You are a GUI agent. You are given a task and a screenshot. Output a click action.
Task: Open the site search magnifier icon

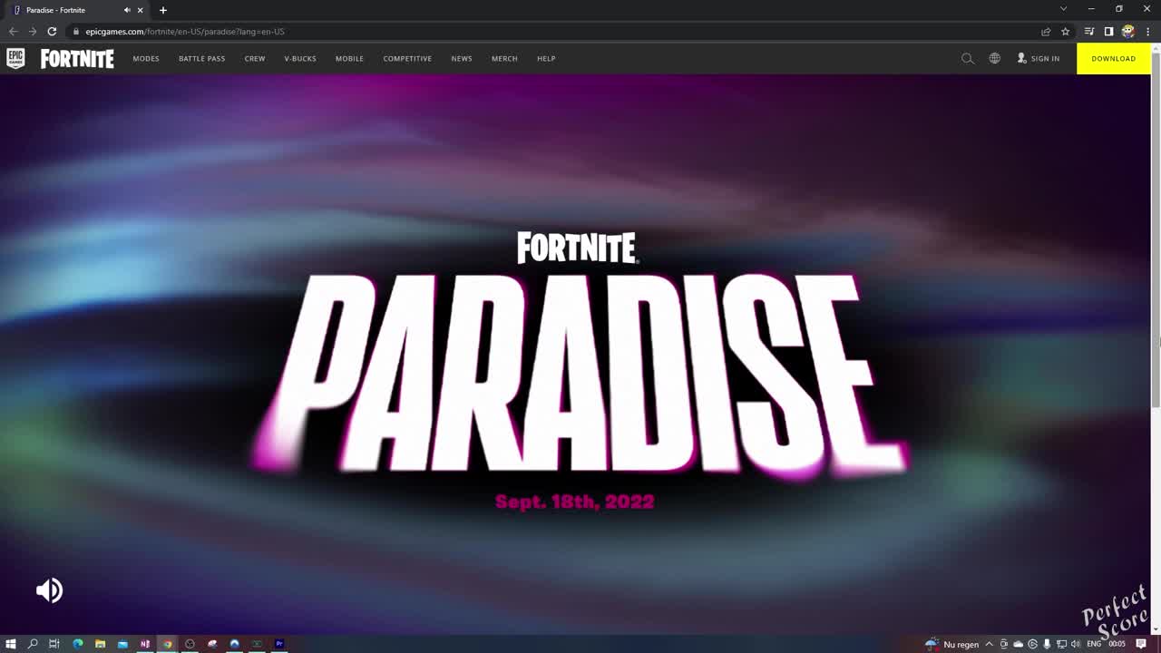click(968, 58)
